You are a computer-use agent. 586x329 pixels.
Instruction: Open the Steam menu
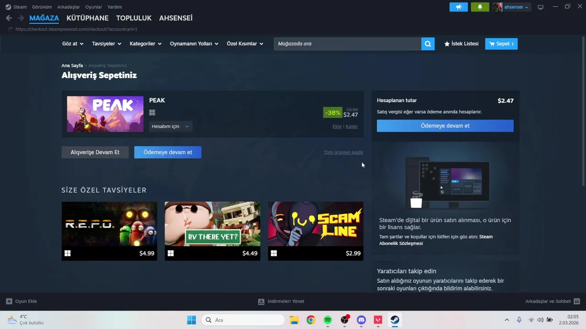(x=20, y=7)
